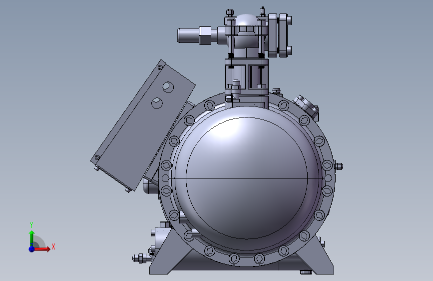Select the horizontal pipe stub at top left
This screenshot has height=281, width=433.
coord(188,35)
